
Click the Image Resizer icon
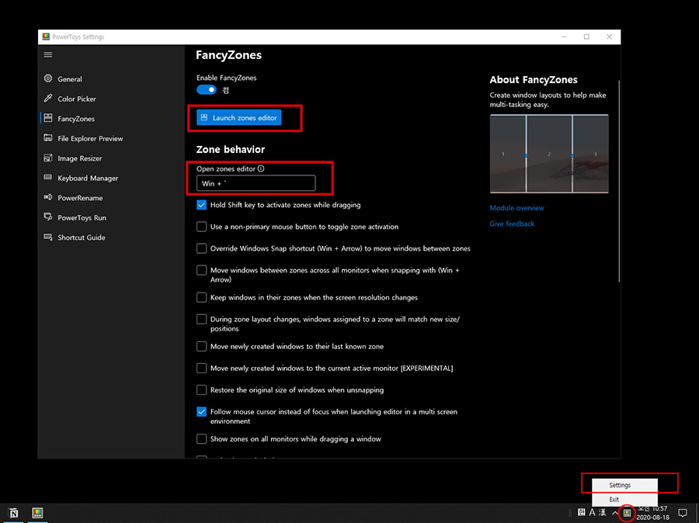point(48,158)
